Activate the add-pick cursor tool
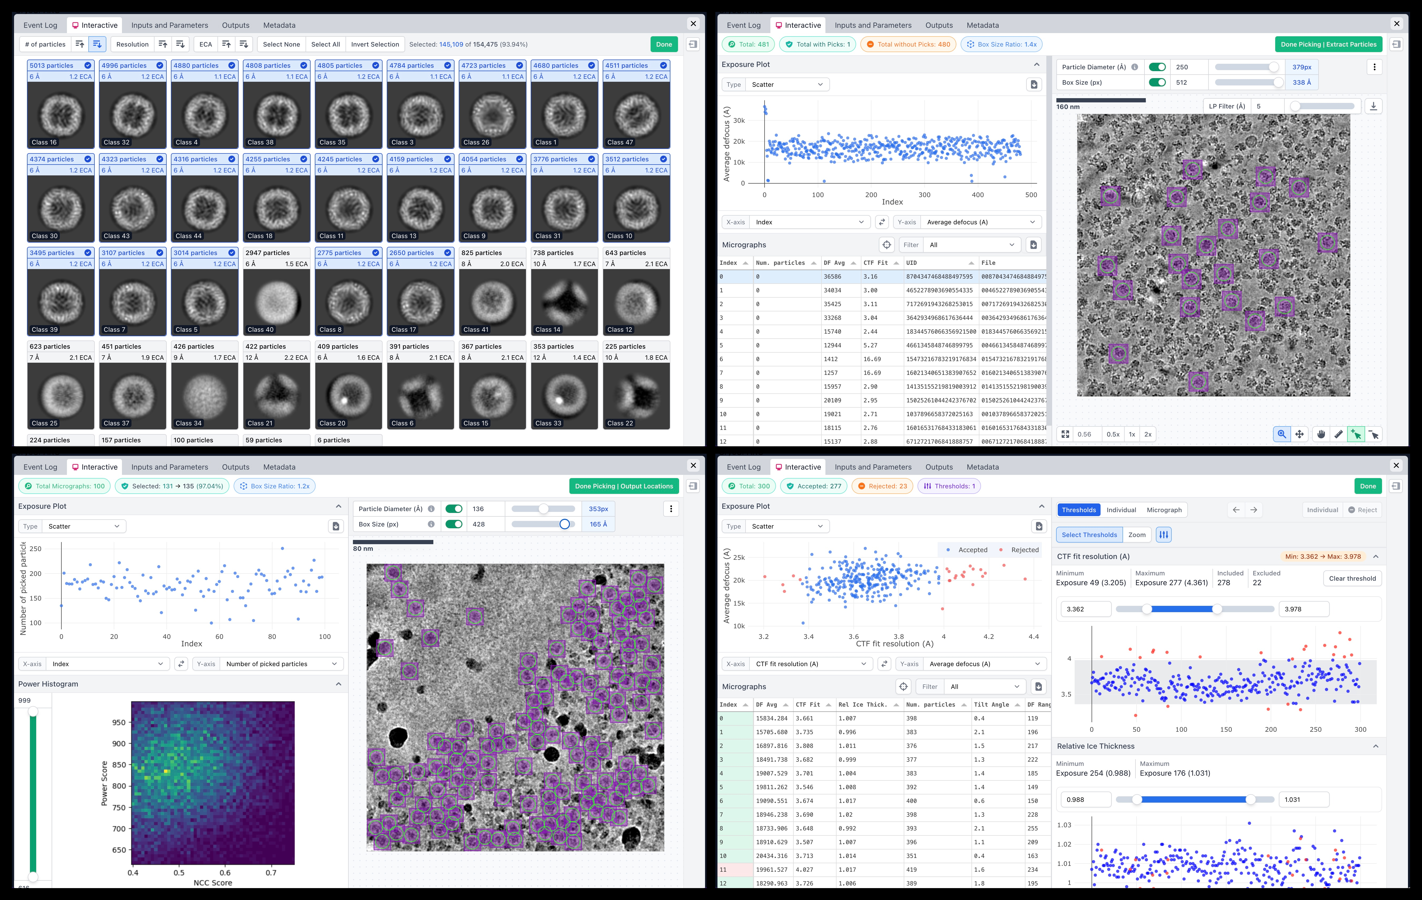Image resolution: width=1422 pixels, height=900 pixels. (x=1356, y=434)
